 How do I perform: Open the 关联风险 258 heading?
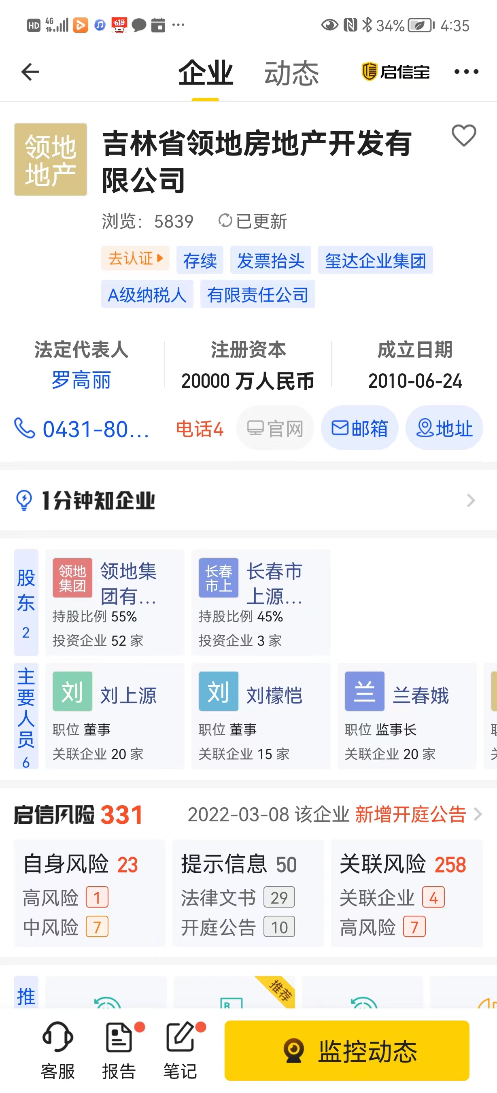coord(403,864)
